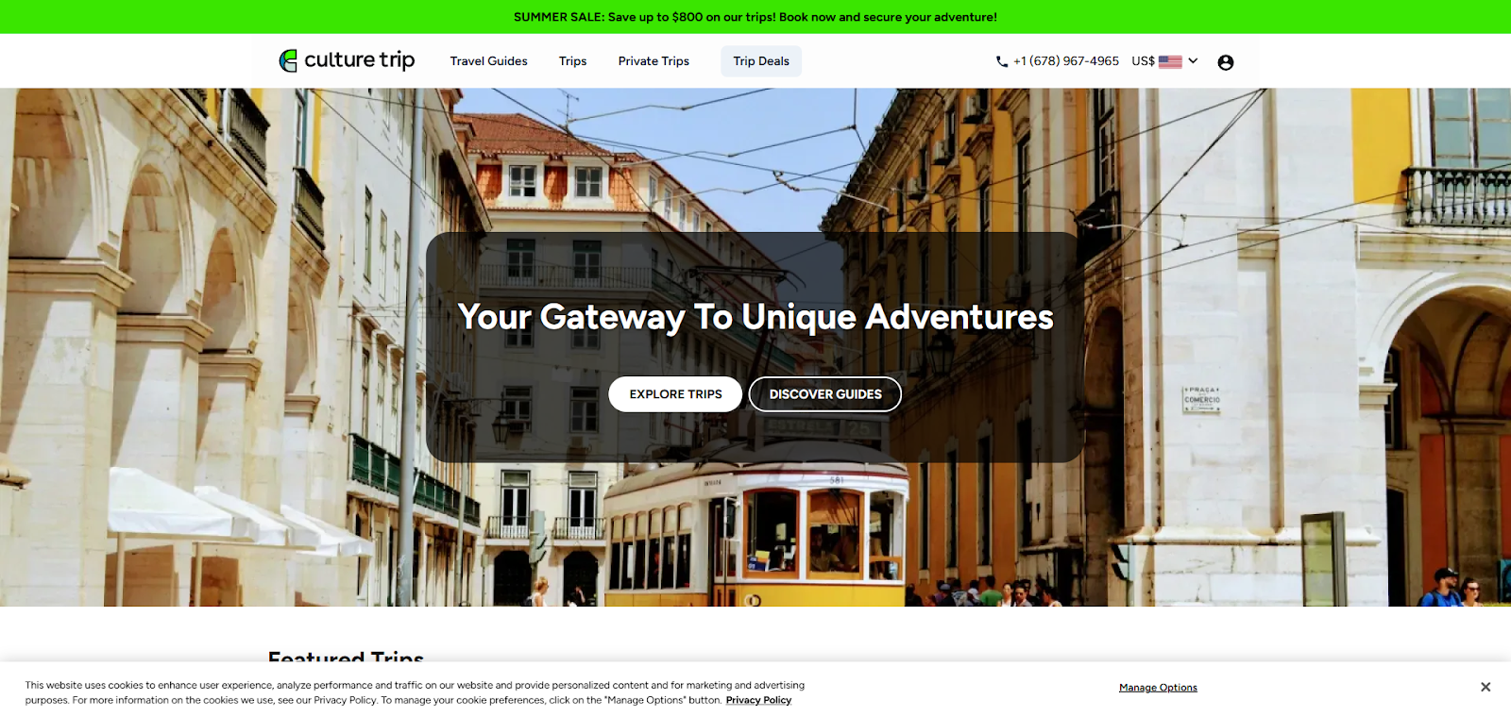The width and height of the screenshot is (1511, 716).
Task: Click the Discover Guides button
Action: [x=825, y=394]
